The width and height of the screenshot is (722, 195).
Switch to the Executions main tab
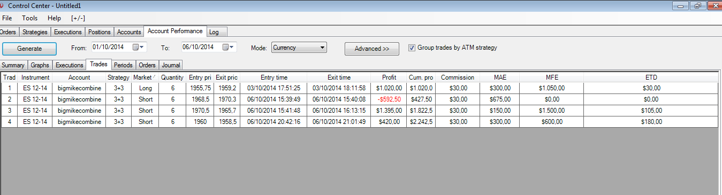pyautogui.click(x=68, y=32)
